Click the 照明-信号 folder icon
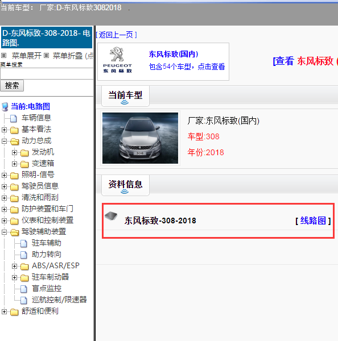The width and height of the screenshot is (338, 341). [x=14, y=175]
